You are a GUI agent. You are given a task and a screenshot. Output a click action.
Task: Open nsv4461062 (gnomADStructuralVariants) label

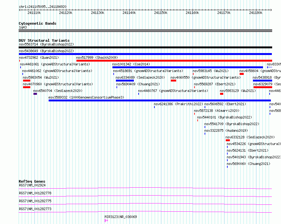click(57, 71)
